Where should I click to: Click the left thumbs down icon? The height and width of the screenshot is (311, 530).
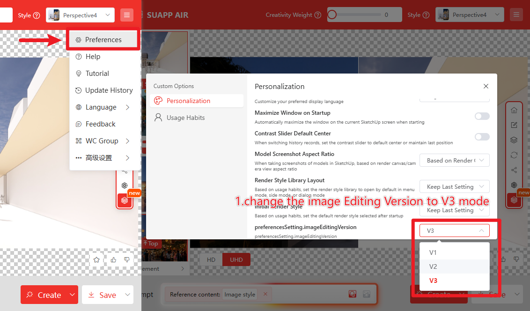click(126, 259)
